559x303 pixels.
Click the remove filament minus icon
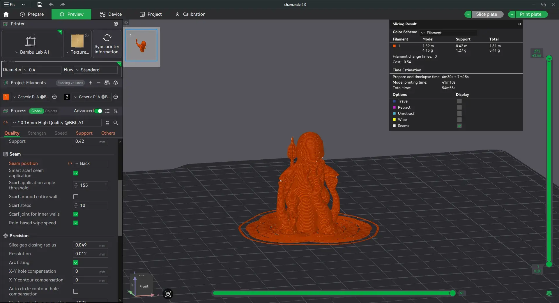[99, 83]
